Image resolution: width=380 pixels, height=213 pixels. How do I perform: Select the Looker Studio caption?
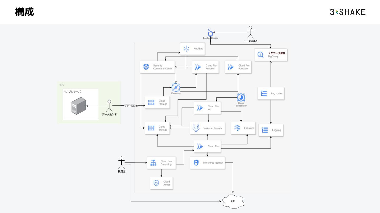210,38
